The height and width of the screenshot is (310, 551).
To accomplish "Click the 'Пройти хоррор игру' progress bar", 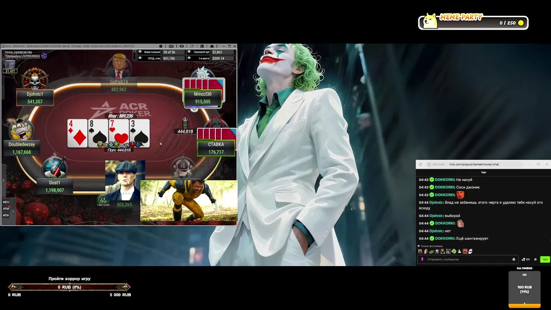I will coord(69,287).
